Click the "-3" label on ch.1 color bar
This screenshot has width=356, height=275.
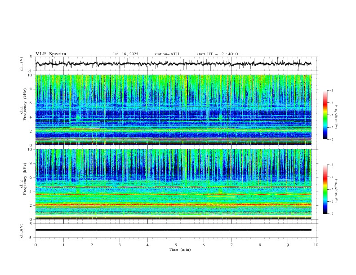click(x=332, y=90)
